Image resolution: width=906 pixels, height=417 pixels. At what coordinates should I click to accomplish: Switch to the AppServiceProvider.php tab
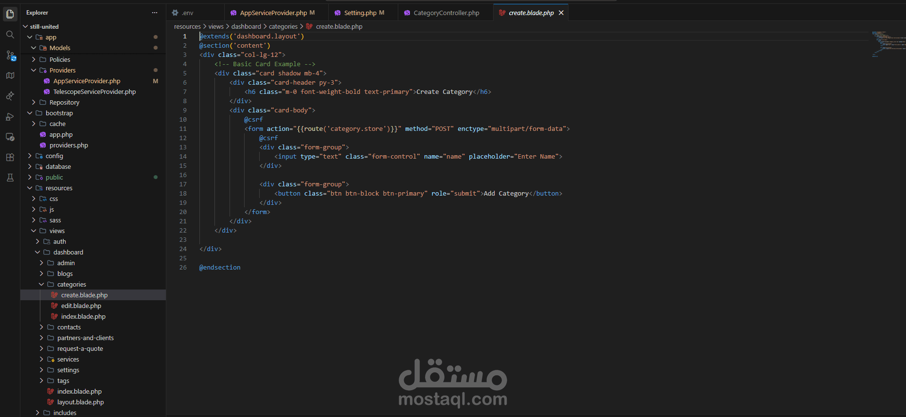click(x=276, y=13)
